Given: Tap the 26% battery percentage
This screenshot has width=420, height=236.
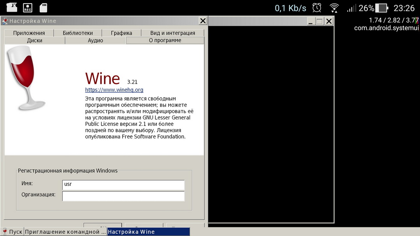Looking at the screenshot, I should (x=366, y=8).
